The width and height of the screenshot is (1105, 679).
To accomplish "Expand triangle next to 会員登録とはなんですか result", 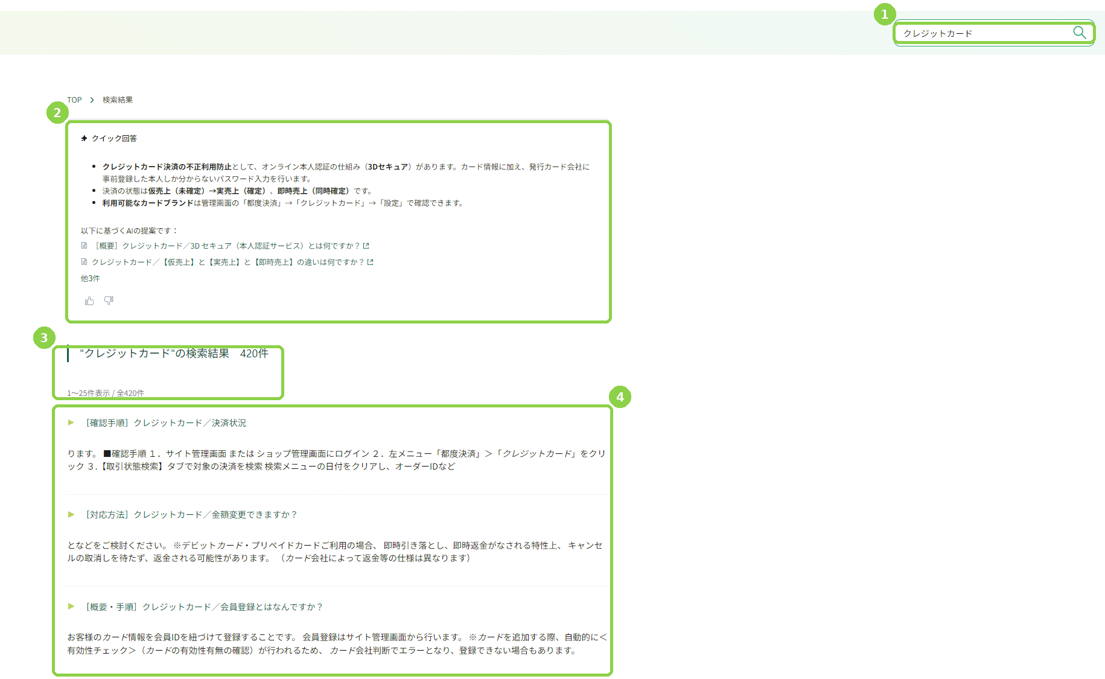I will (x=71, y=606).
